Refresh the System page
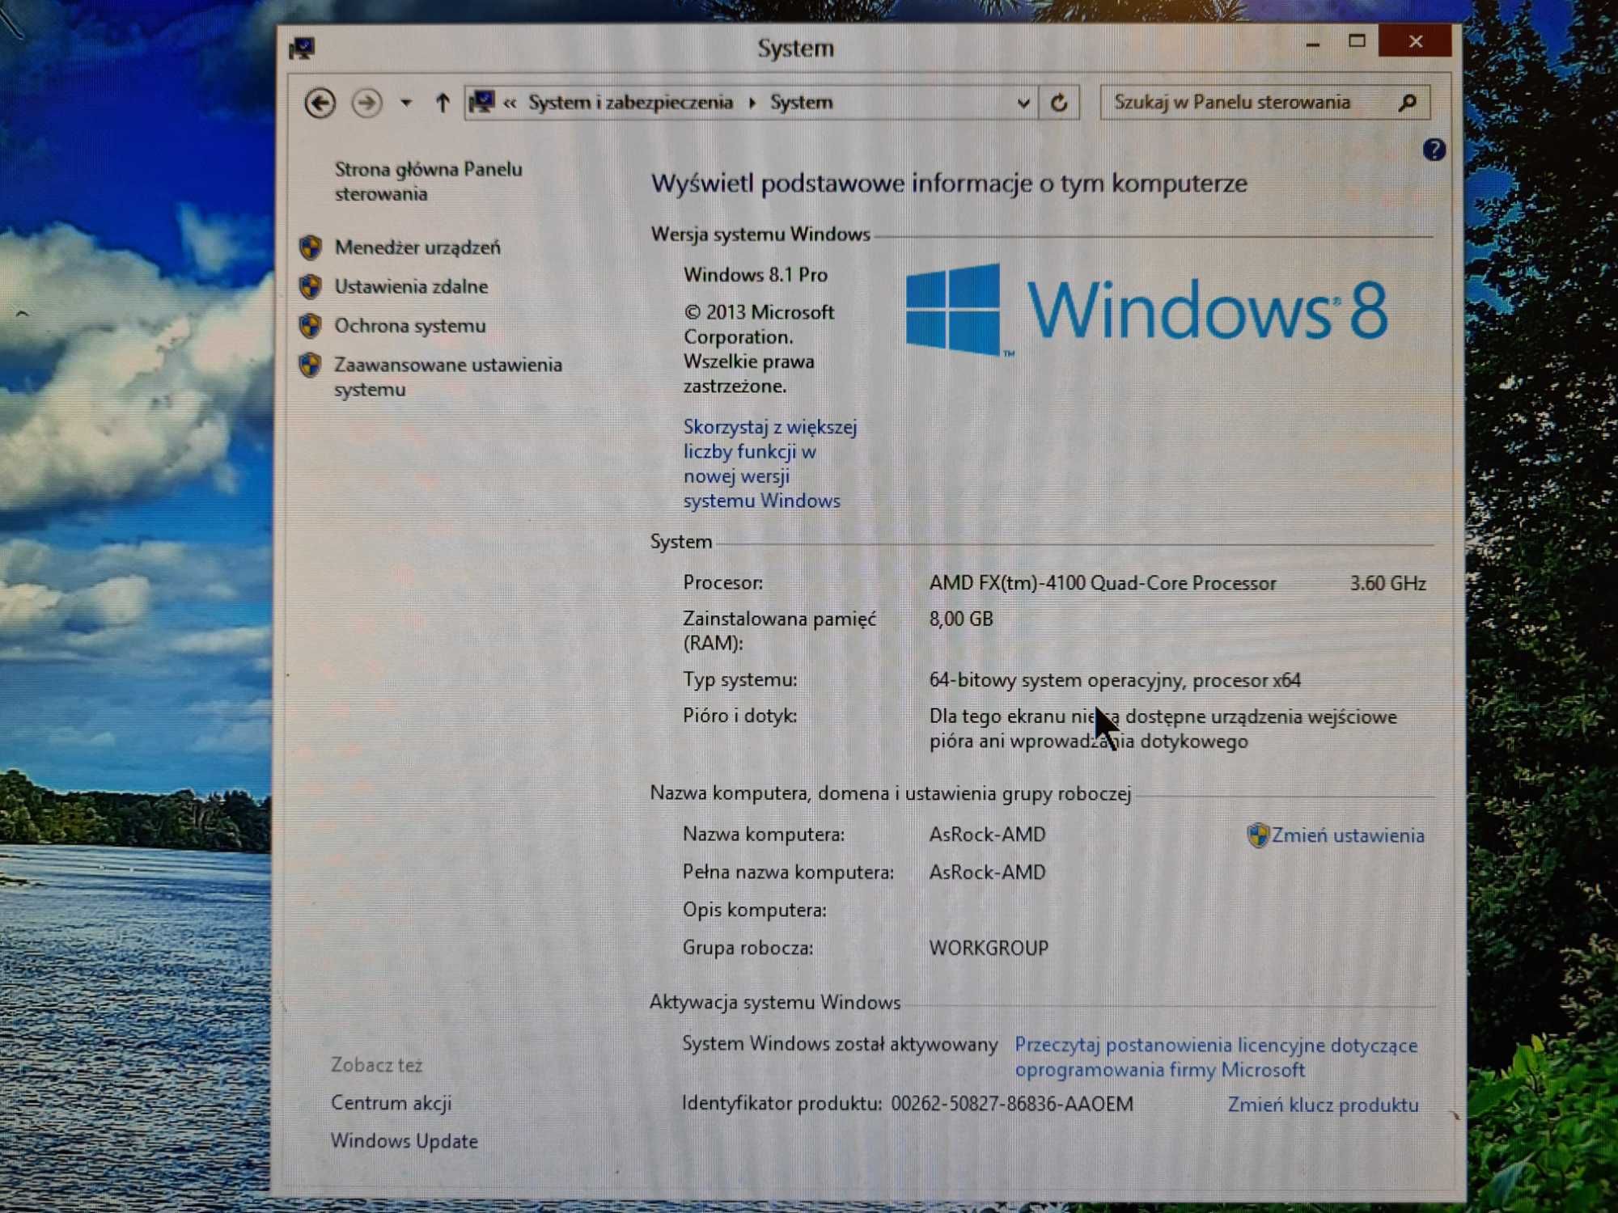The width and height of the screenshot is (1618, 1213). click(x=1059, y=104)
